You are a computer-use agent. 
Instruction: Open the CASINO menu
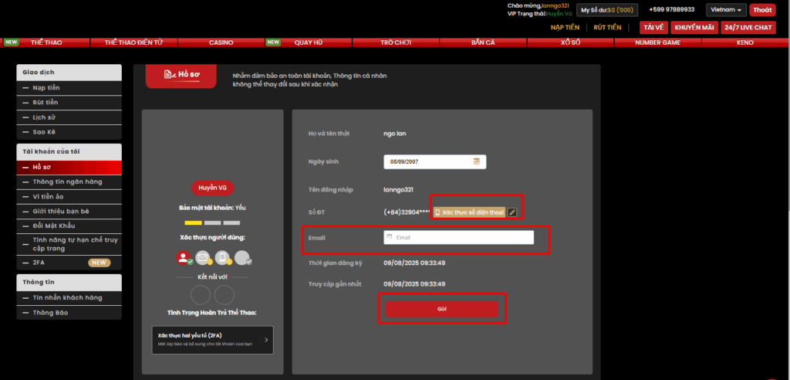pos(221,42)
